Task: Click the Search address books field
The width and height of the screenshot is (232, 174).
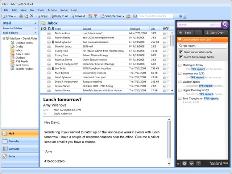Action: [x=156, y=16]
